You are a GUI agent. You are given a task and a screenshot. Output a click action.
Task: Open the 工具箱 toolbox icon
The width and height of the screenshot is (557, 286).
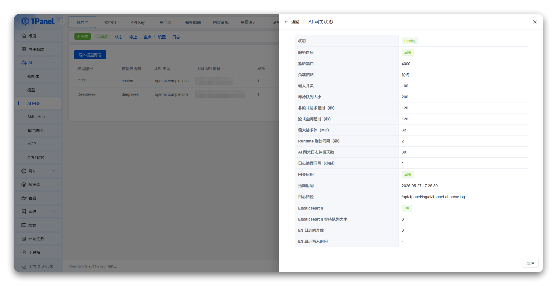pyautogui.click(x=24, y=252)
